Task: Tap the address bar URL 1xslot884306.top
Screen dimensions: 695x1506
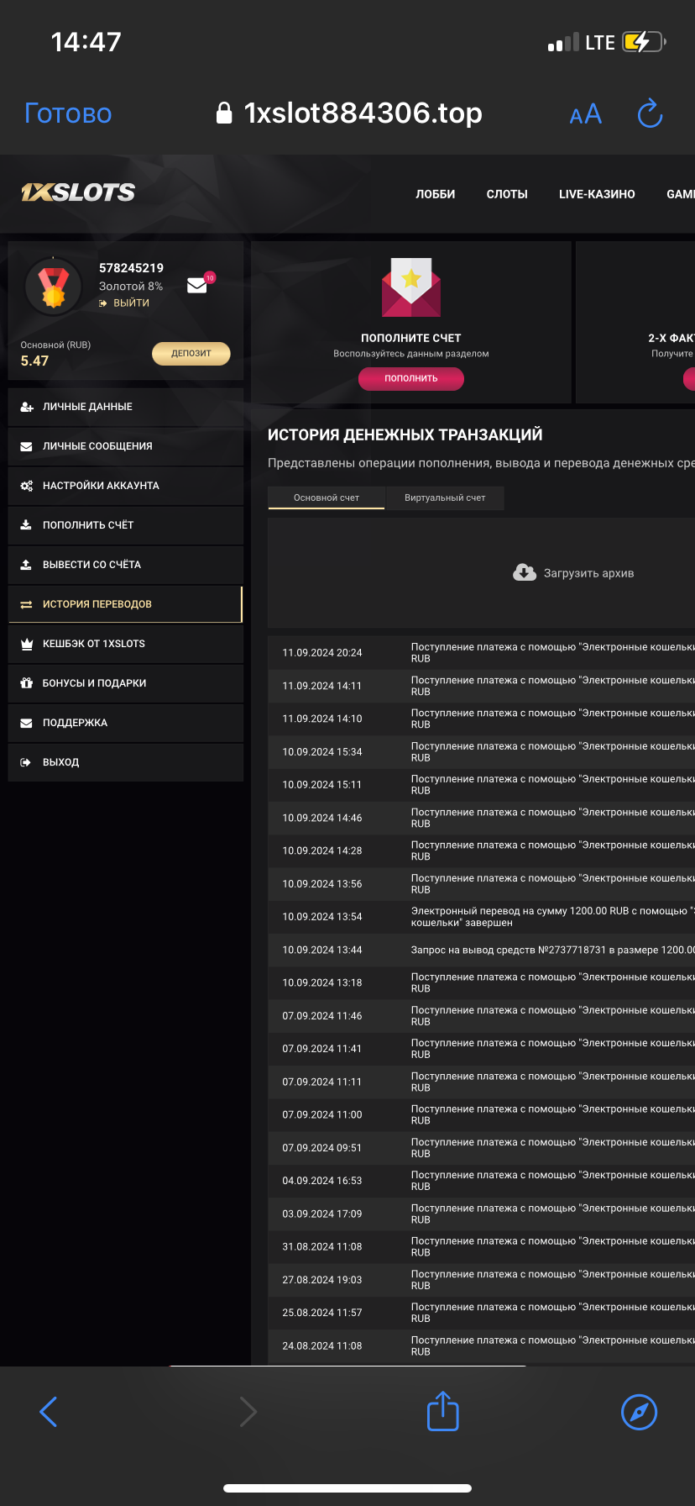Action: (x=363, y=113)
